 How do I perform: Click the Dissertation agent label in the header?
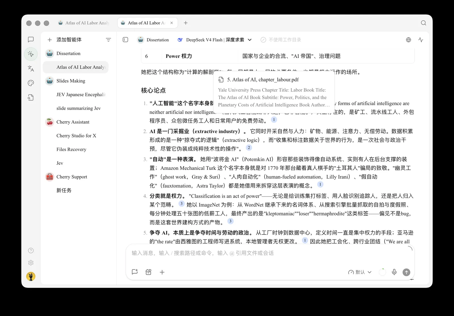coord(153,40)
